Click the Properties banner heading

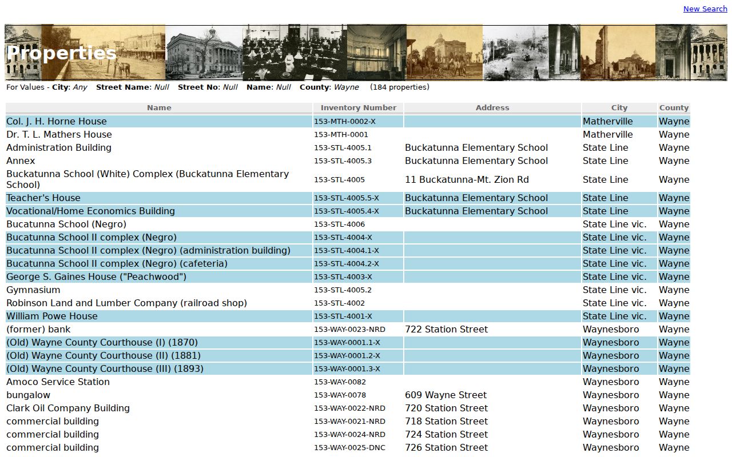[61, 53]
